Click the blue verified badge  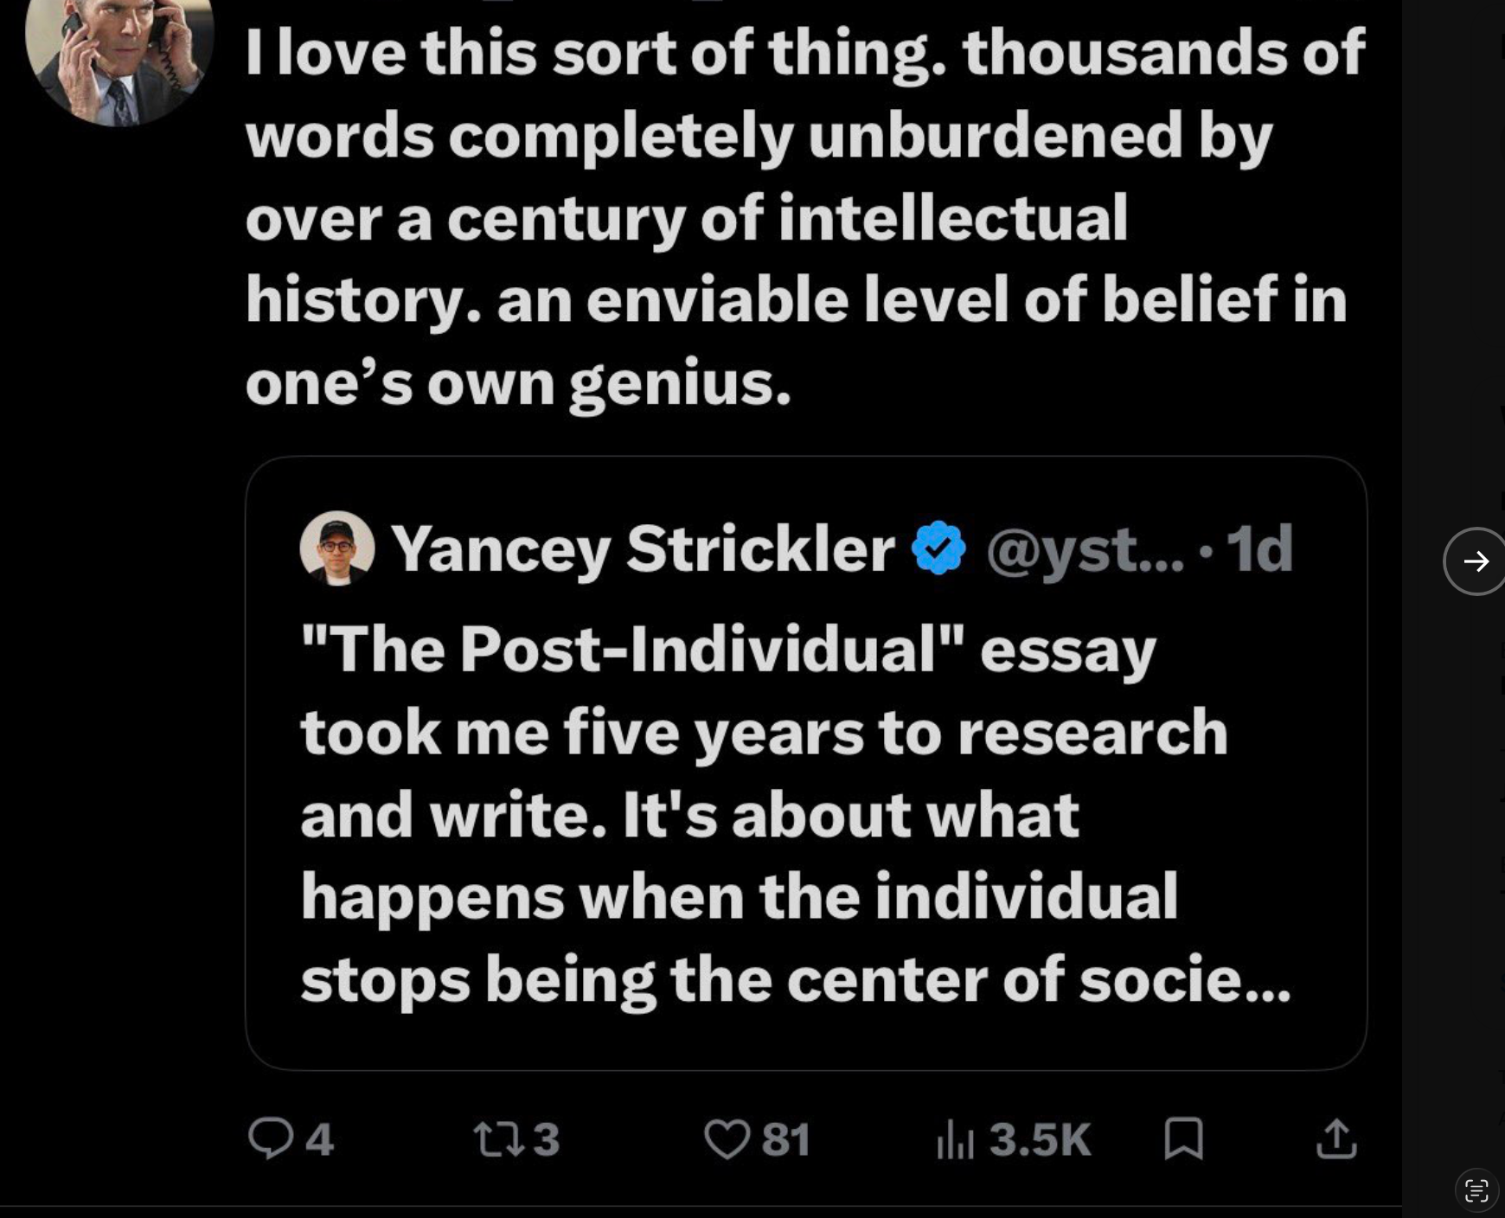pos(938,548)
